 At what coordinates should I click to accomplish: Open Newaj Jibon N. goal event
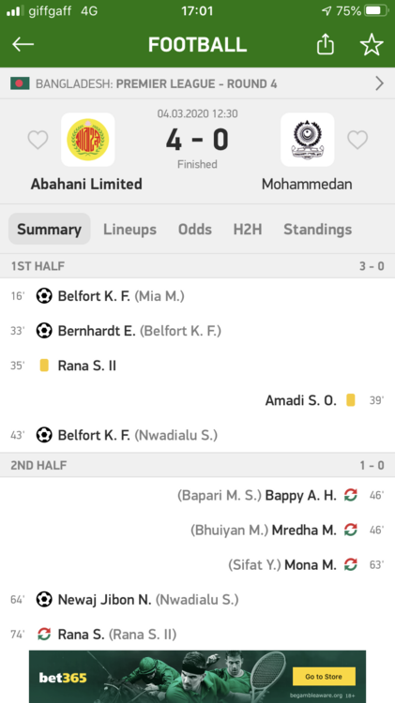tap(197, 600)
